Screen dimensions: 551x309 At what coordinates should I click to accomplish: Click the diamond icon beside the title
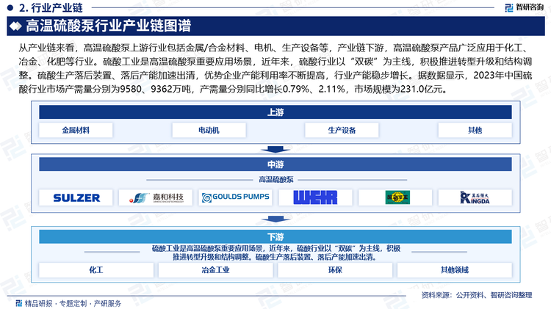(15, 26)
